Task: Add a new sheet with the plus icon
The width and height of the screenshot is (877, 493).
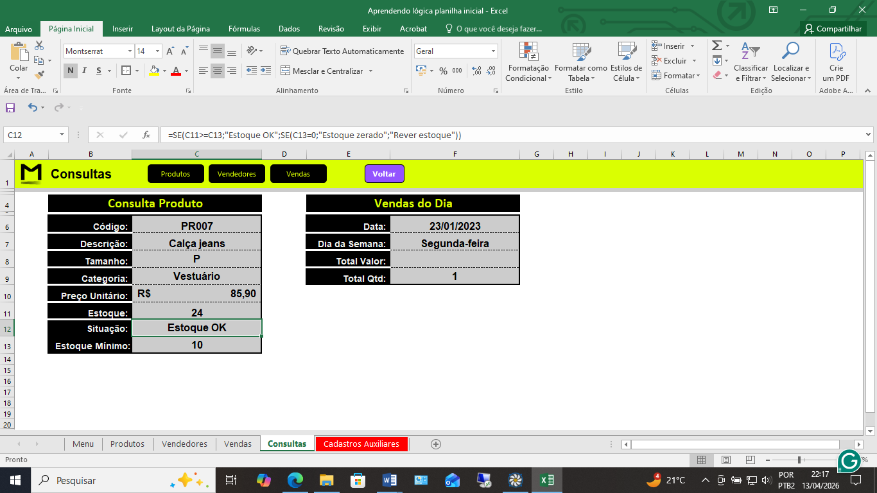Action: point(436,444)
